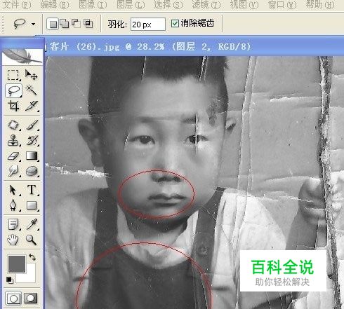This screenshot has width=344, height=309.
Task: Open the 窗口(W) menu
Action: 282,4
